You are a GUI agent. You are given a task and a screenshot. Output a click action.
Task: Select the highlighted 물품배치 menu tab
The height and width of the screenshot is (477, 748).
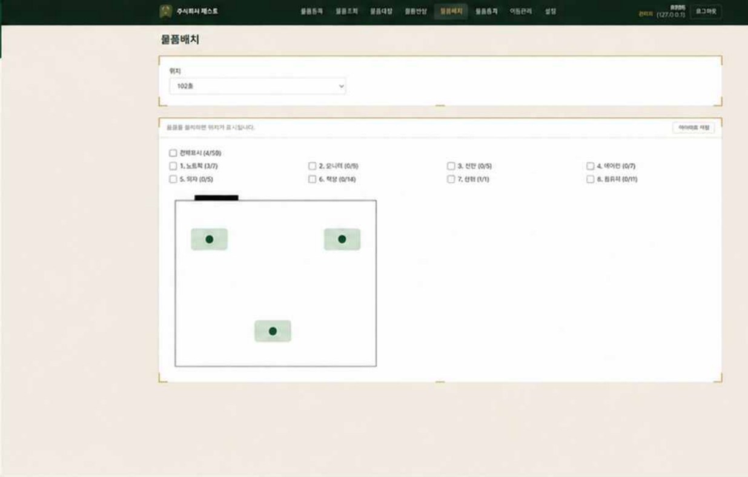pyautogui.click(x=451, y=12)
